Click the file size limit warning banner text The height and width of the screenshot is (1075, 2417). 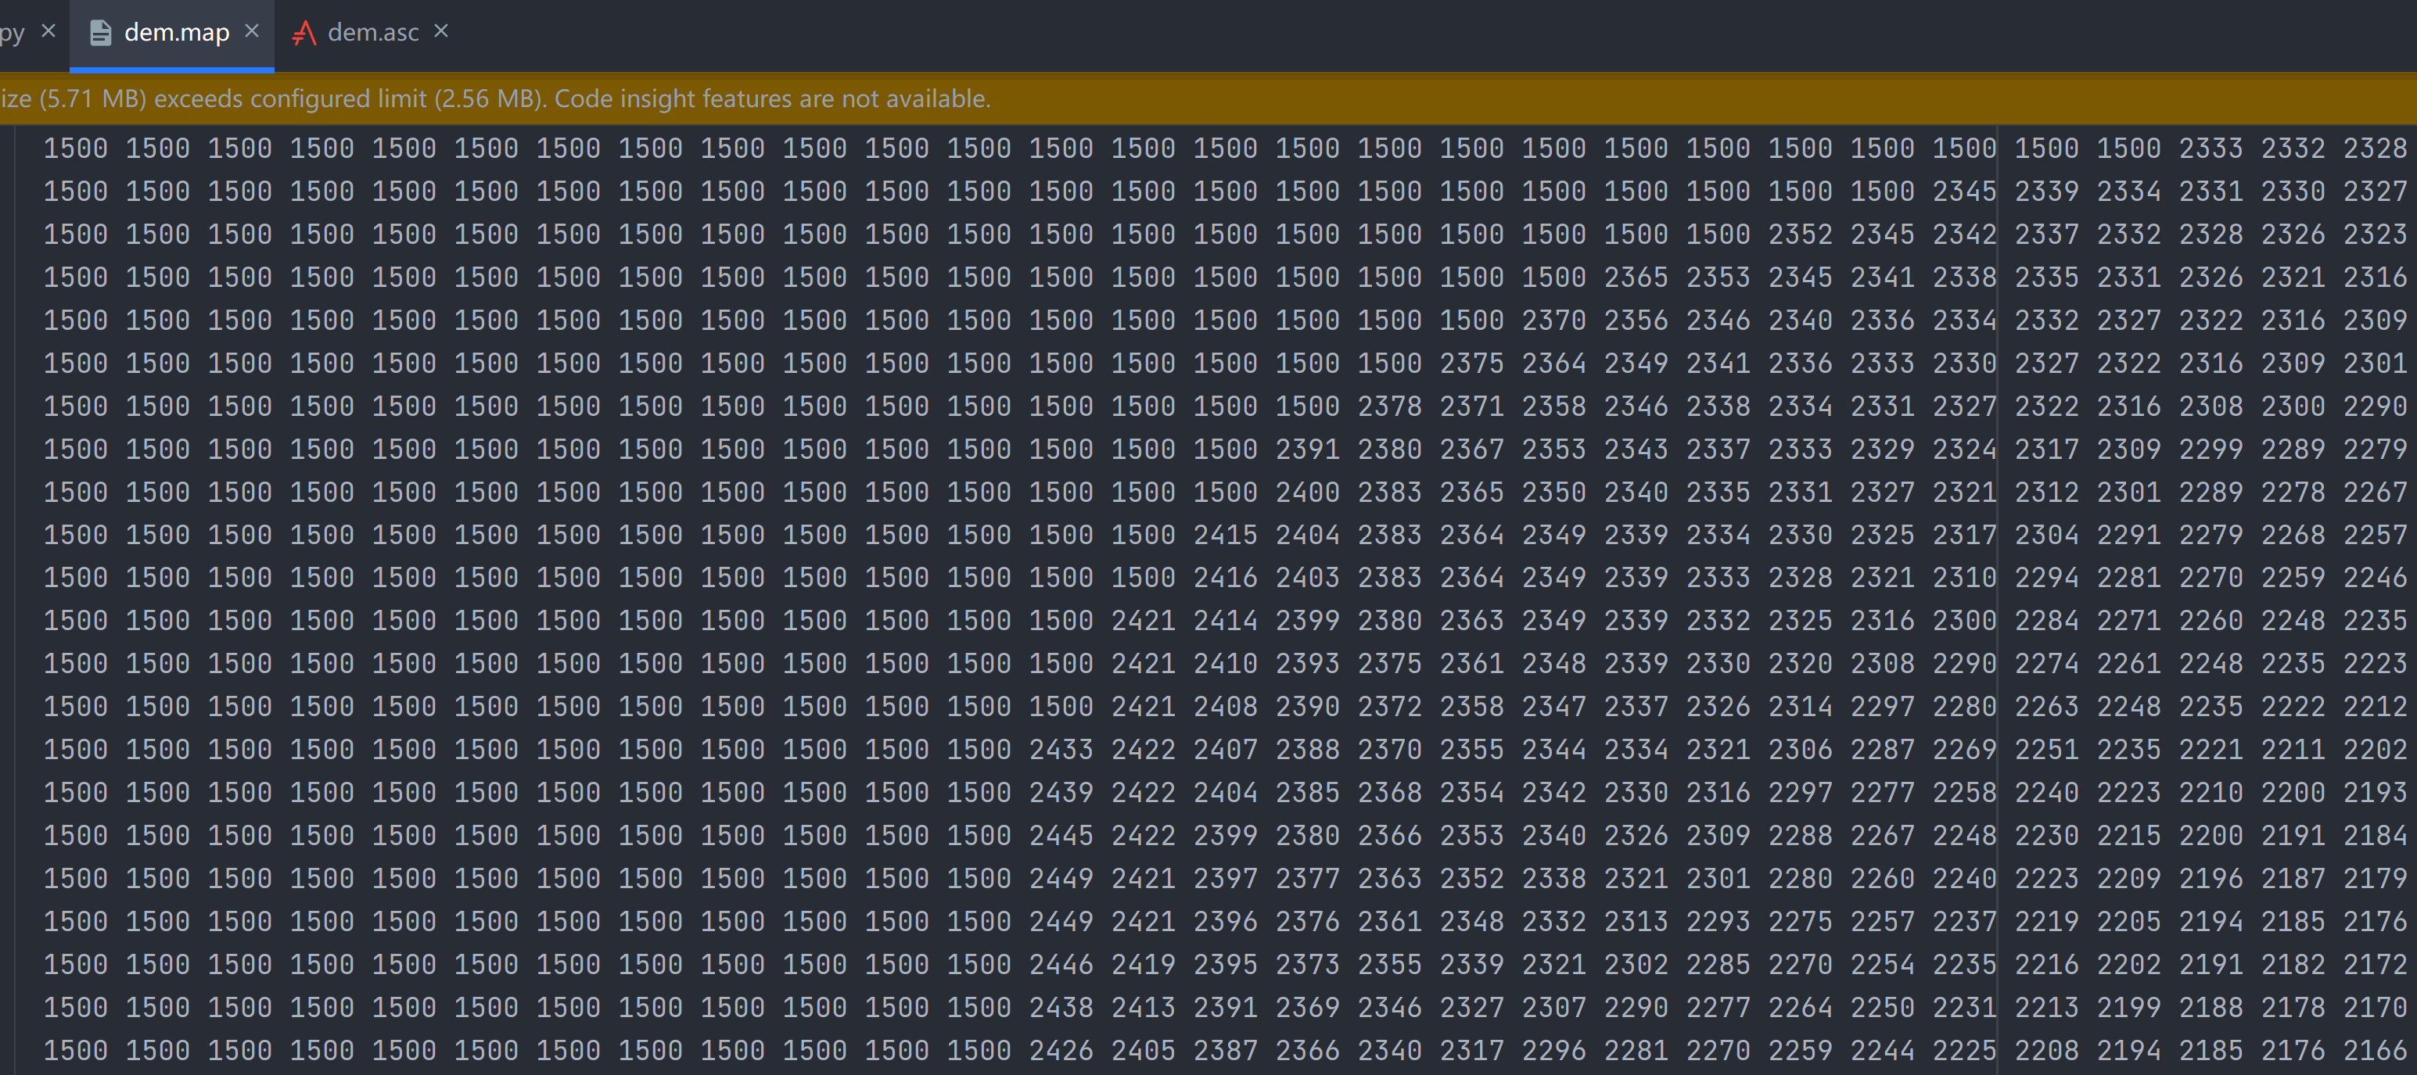click(x=495, y=99)
